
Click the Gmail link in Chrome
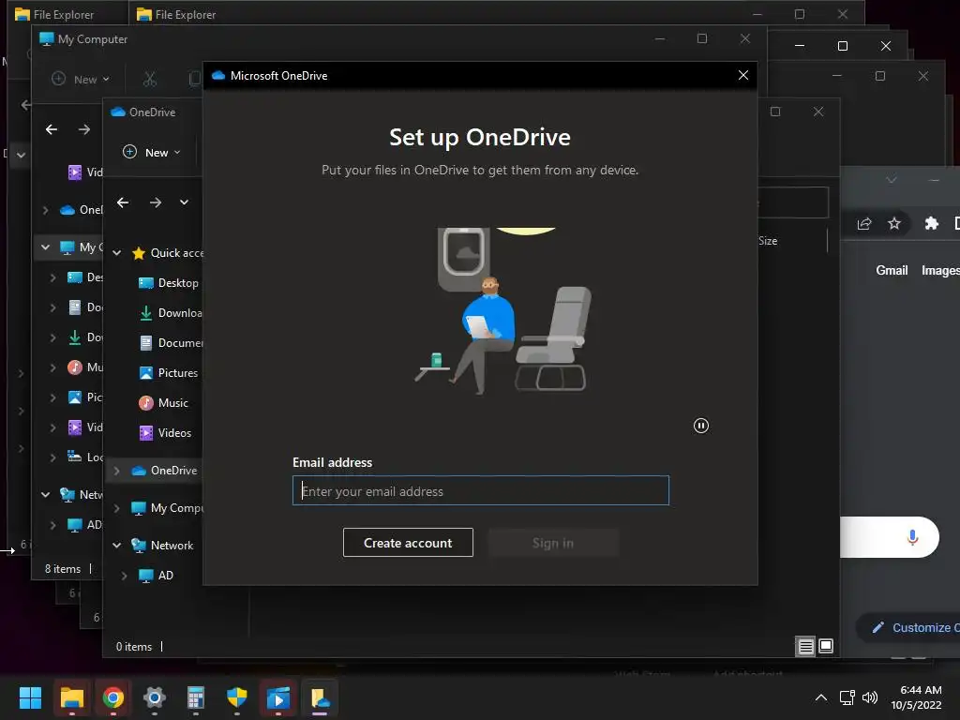pyautogui.click(x=892, y=271)
